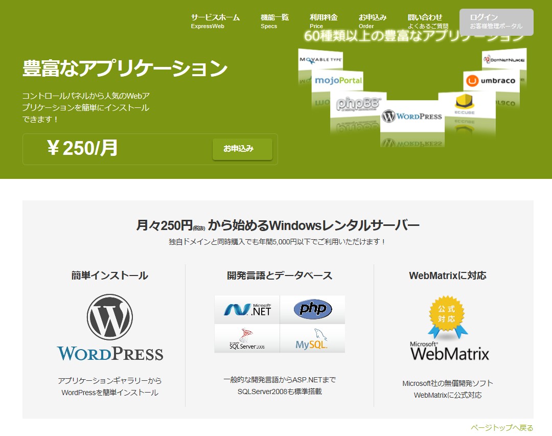Click the WordPress card in the banner
Image resolution: width=552 pixels, height=436 pixels.
tap(412, 116)
